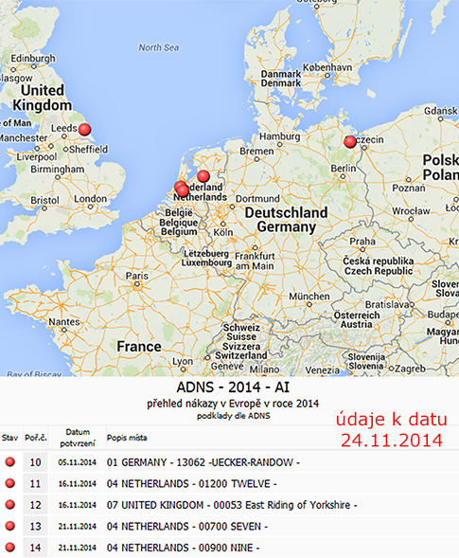Click 'přehled nákazy v Evropě v roce 2014' subtitle
Image resolution: width=459 pixels, height=558 pixels.
coord(233,404)
